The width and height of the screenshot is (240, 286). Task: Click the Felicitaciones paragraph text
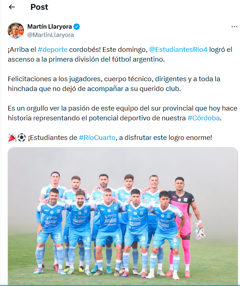tap(114, 84)
